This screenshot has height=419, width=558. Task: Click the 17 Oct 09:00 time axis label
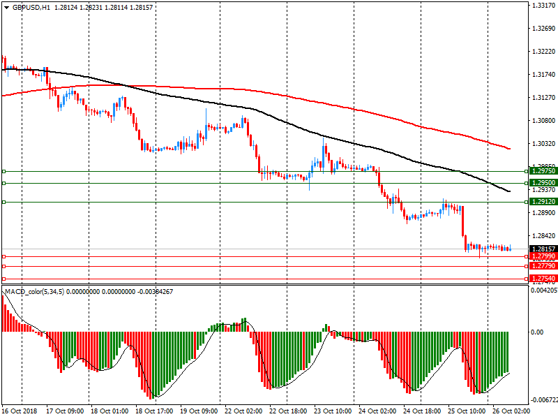click(x=65, y=411)
